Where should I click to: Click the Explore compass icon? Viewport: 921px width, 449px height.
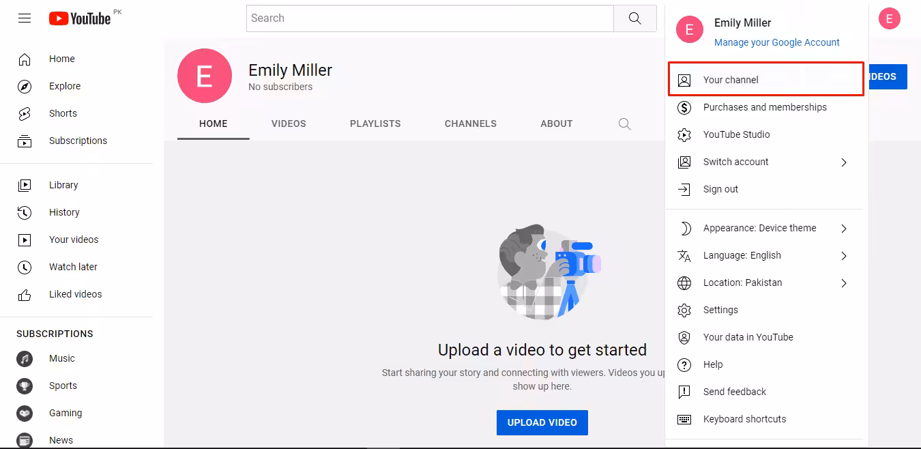25,87
